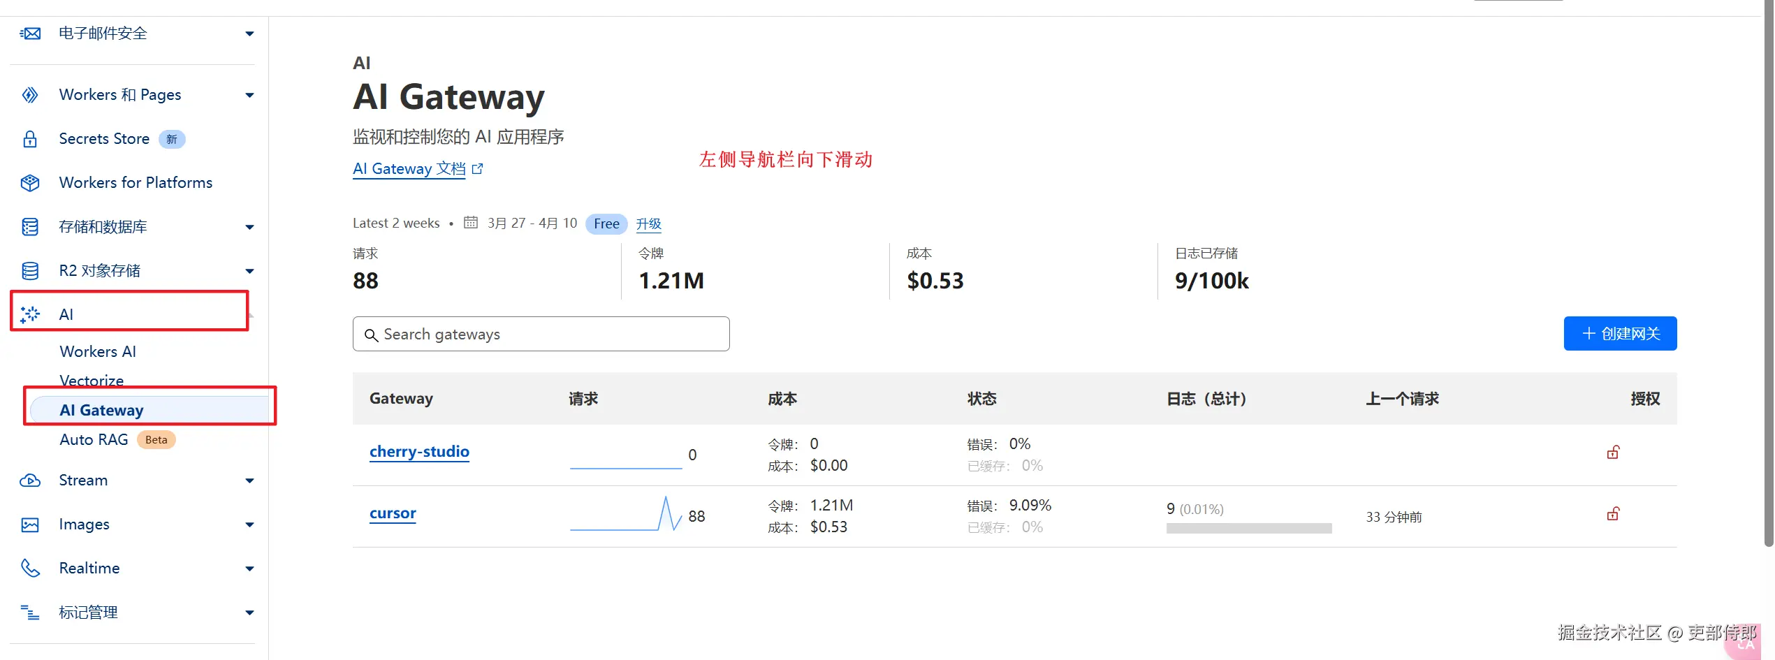Expand the 标记管理 sidebar section
The image size is (1775, 660).
[249, 613]
